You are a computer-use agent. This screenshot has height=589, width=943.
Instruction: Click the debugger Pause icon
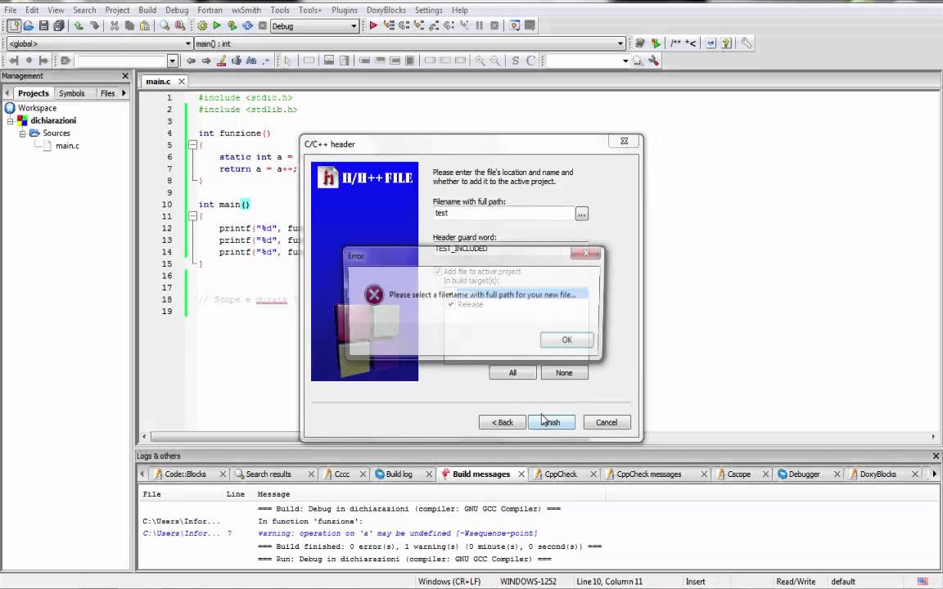tap(480, 26)
